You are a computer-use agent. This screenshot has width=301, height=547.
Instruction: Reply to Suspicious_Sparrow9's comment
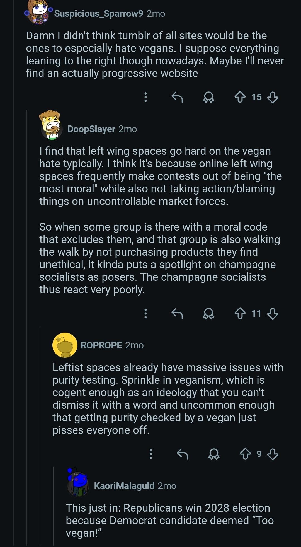(x=177, y=97)
